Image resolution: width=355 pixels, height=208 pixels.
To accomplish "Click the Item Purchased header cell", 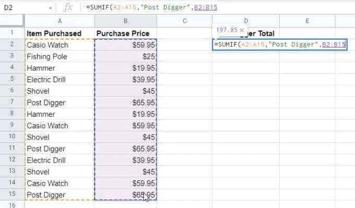I will [60, 33].
